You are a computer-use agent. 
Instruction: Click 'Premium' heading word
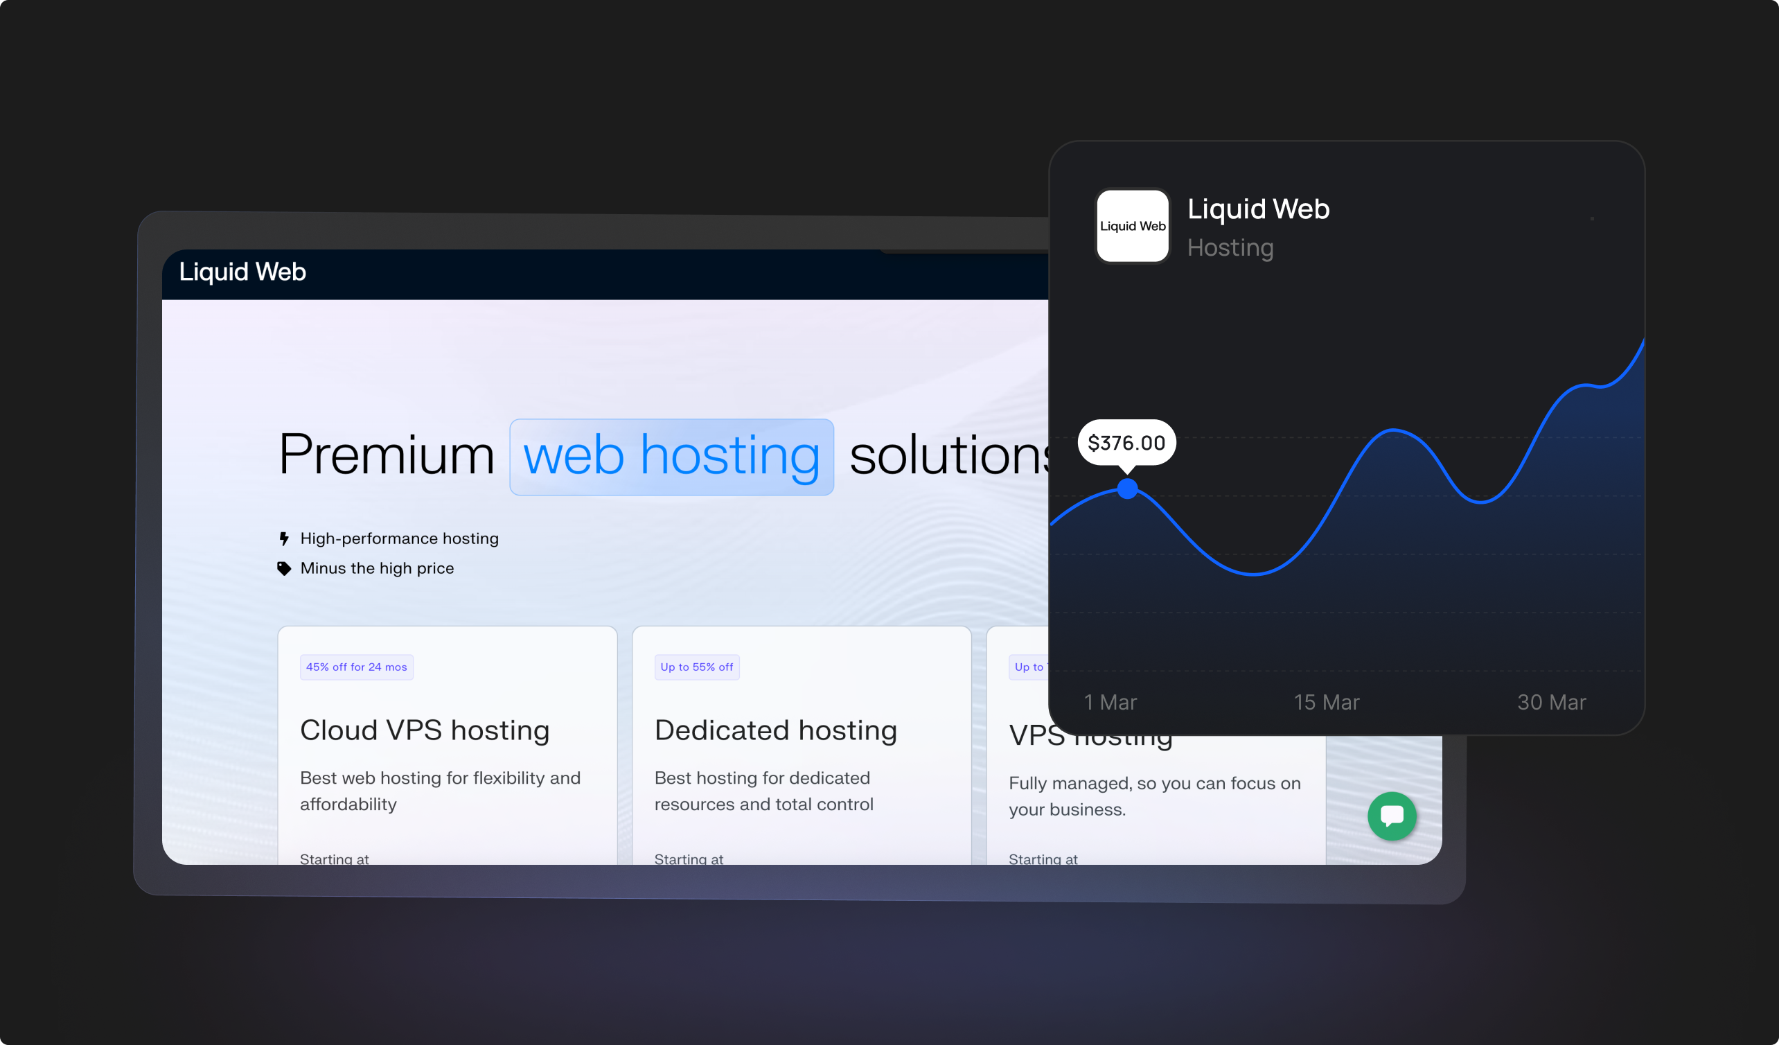386,455
